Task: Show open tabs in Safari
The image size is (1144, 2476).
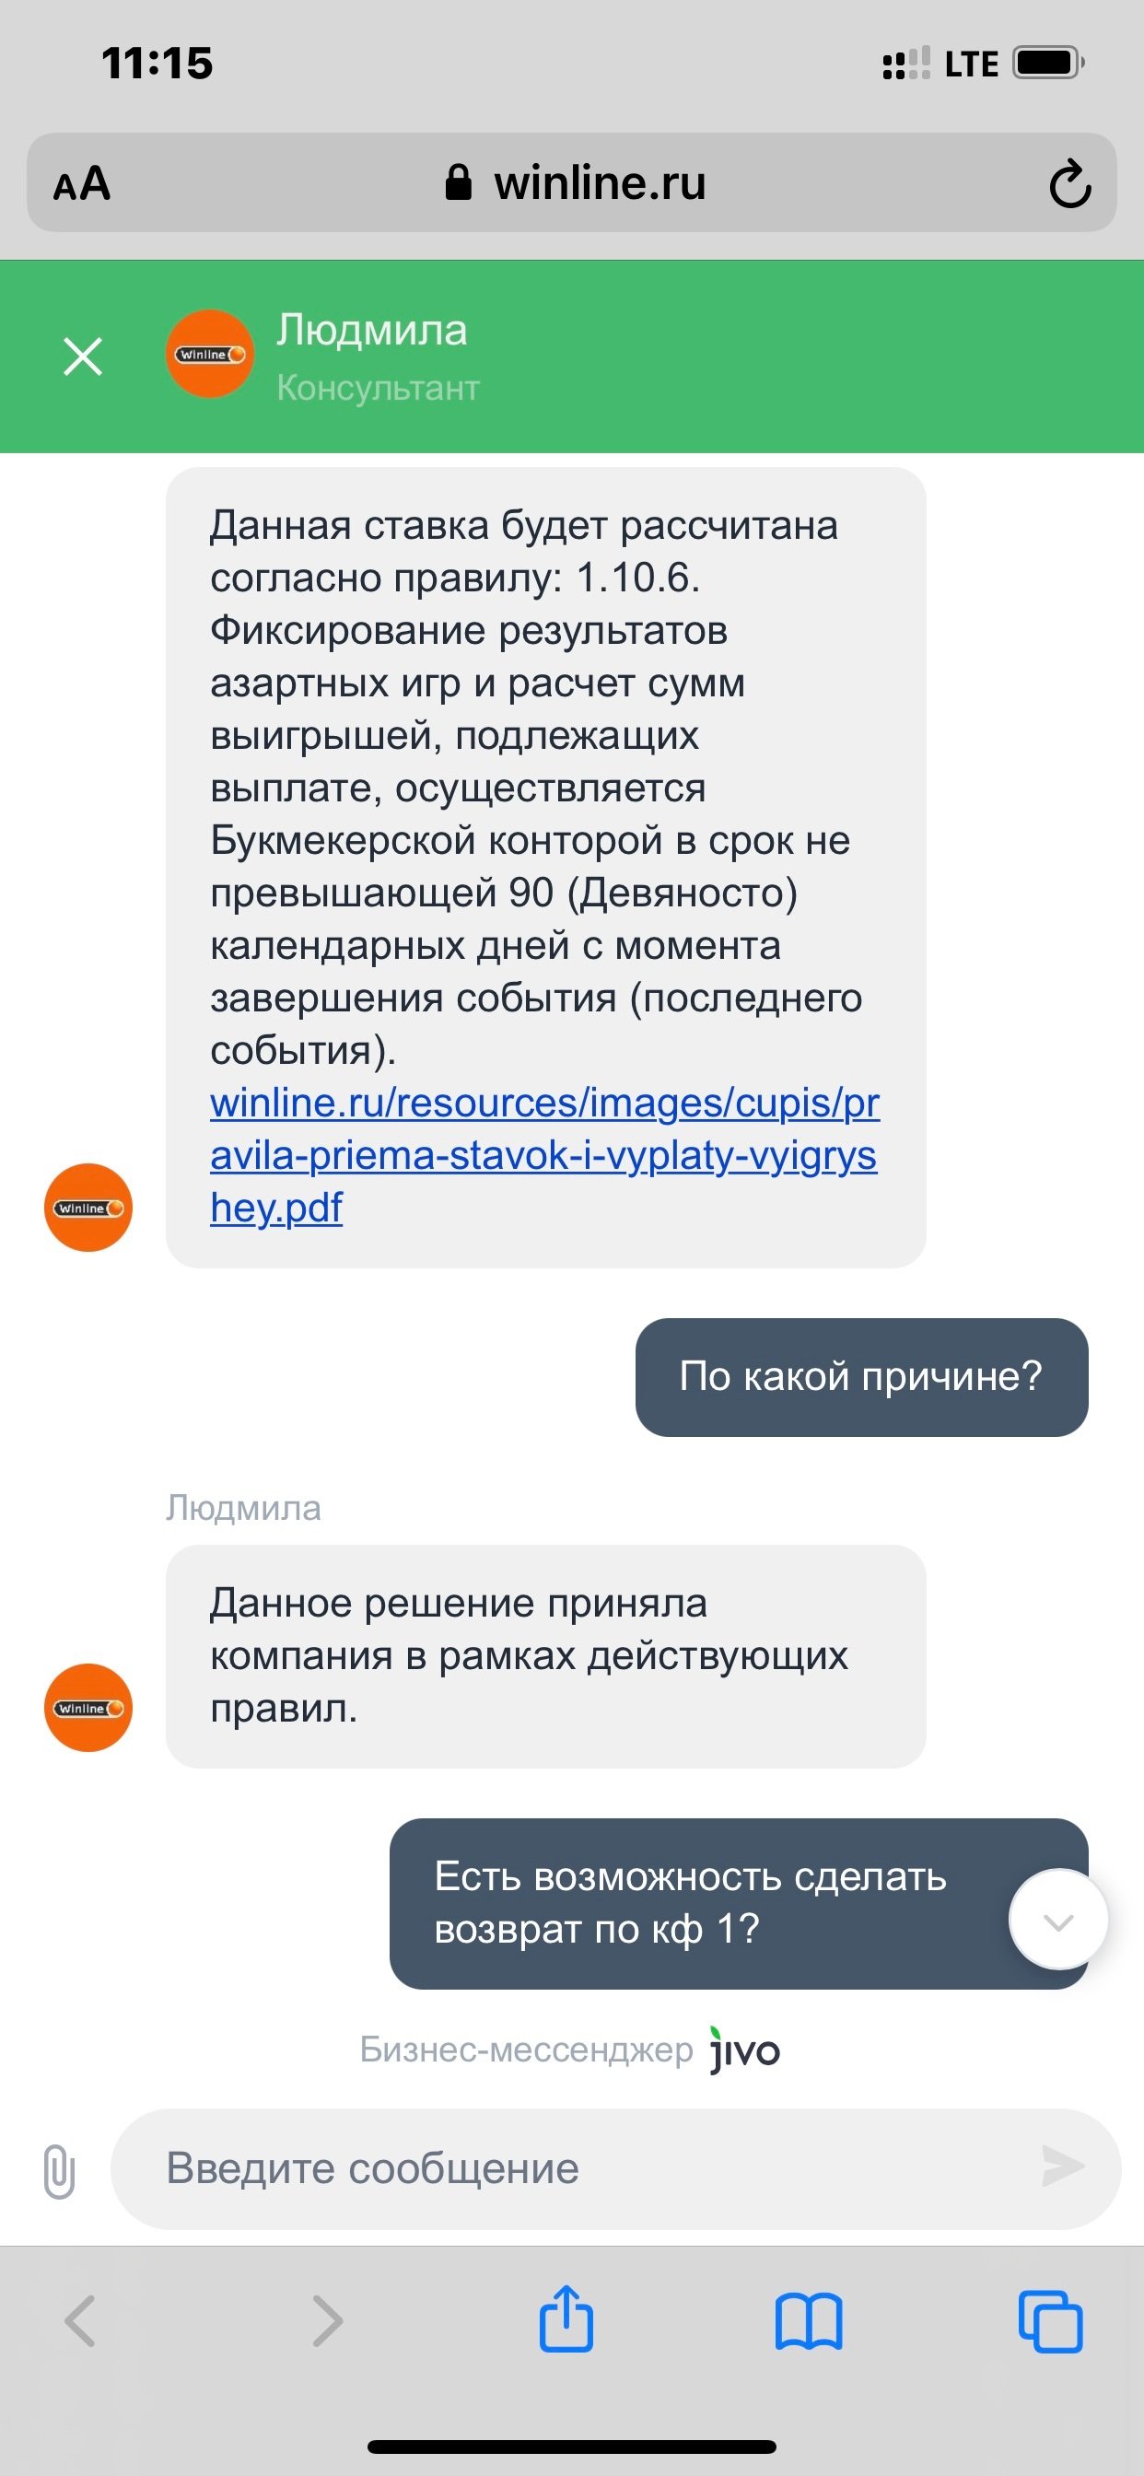Action: tap(1050, 2321)
